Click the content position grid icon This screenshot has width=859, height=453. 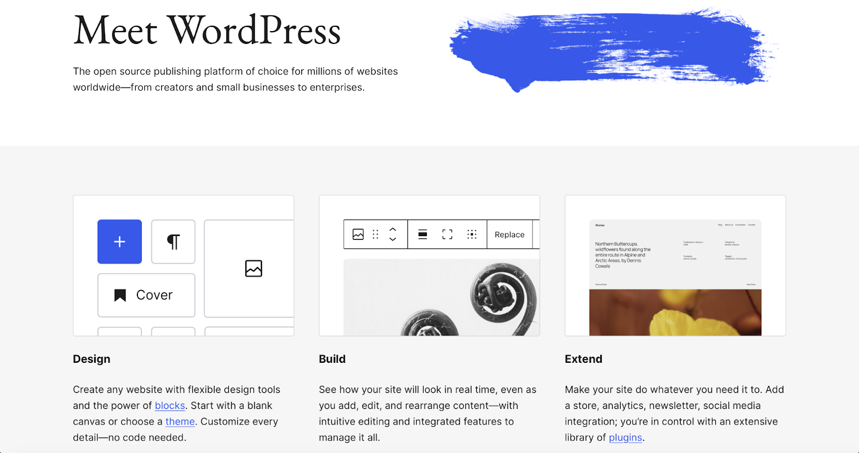(x=472, y=235)
